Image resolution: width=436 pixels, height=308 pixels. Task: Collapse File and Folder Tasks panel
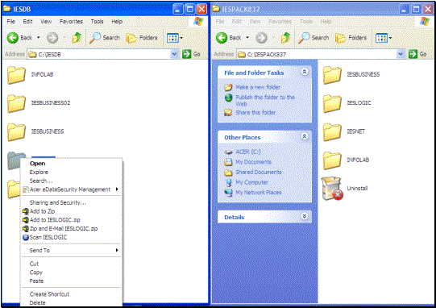(x=305, y=72)
